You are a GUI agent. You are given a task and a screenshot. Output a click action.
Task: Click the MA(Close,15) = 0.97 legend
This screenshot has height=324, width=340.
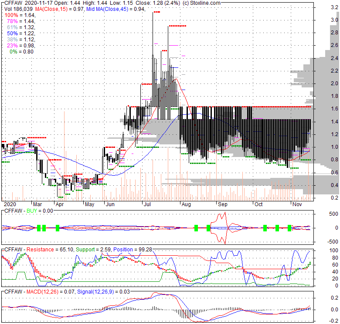pos(59,9)
